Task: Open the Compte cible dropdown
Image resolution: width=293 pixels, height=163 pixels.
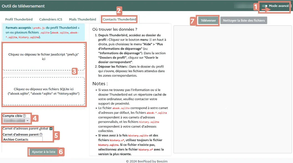Action: point(16,120)
